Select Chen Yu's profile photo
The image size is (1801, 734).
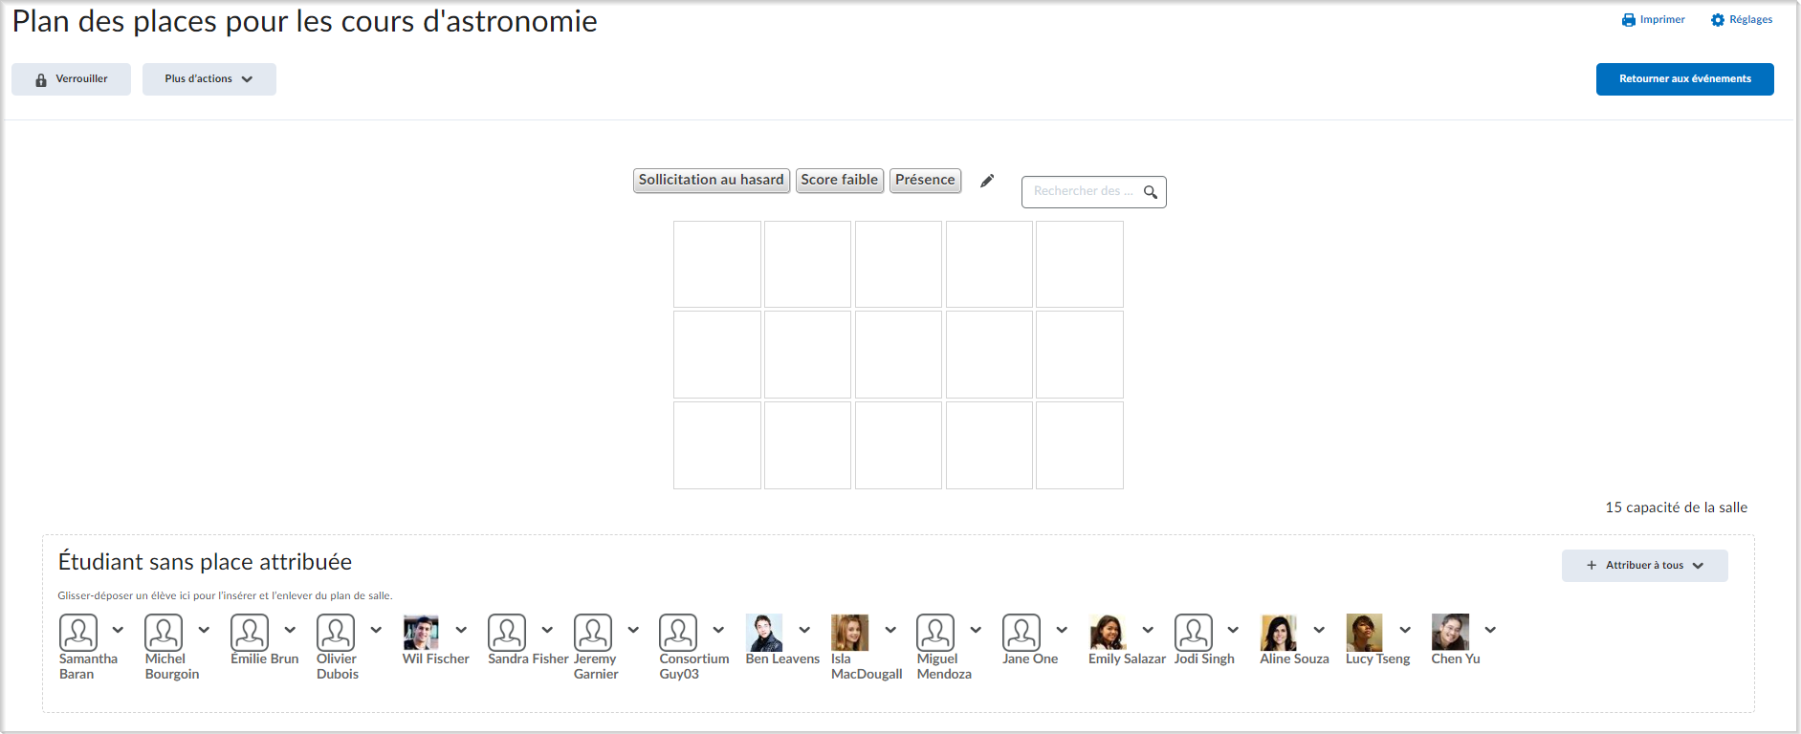1451,633
